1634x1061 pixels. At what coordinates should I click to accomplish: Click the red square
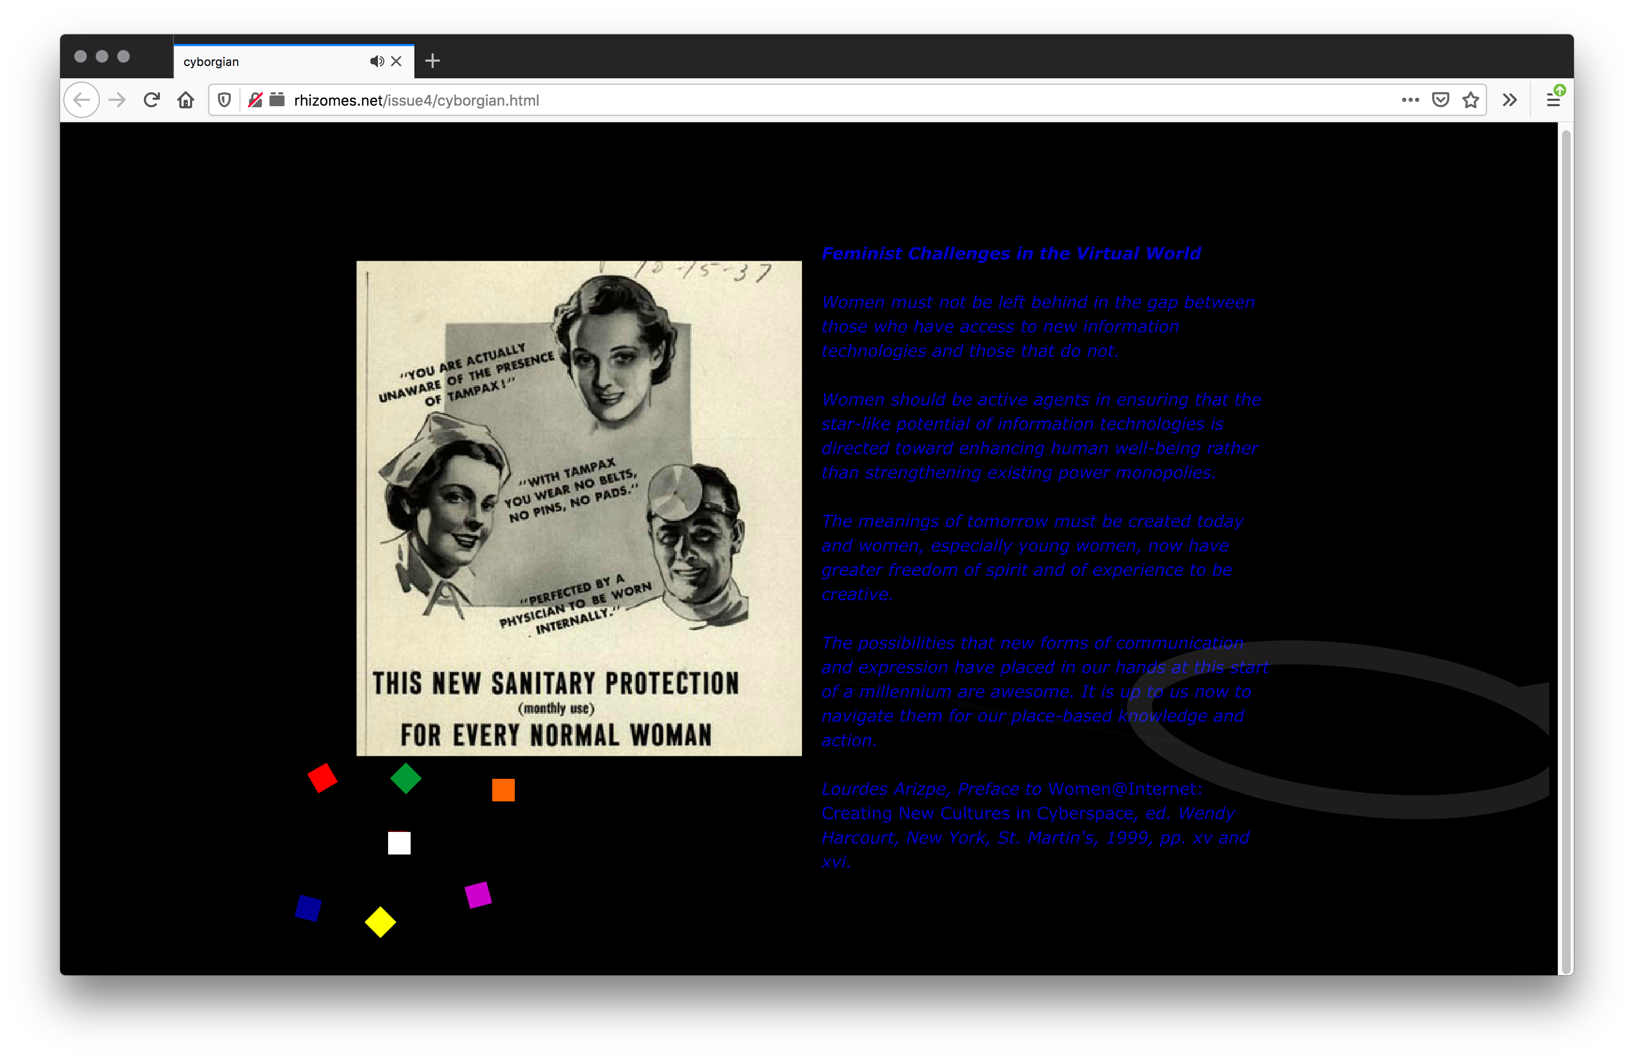tap(322, 778)
